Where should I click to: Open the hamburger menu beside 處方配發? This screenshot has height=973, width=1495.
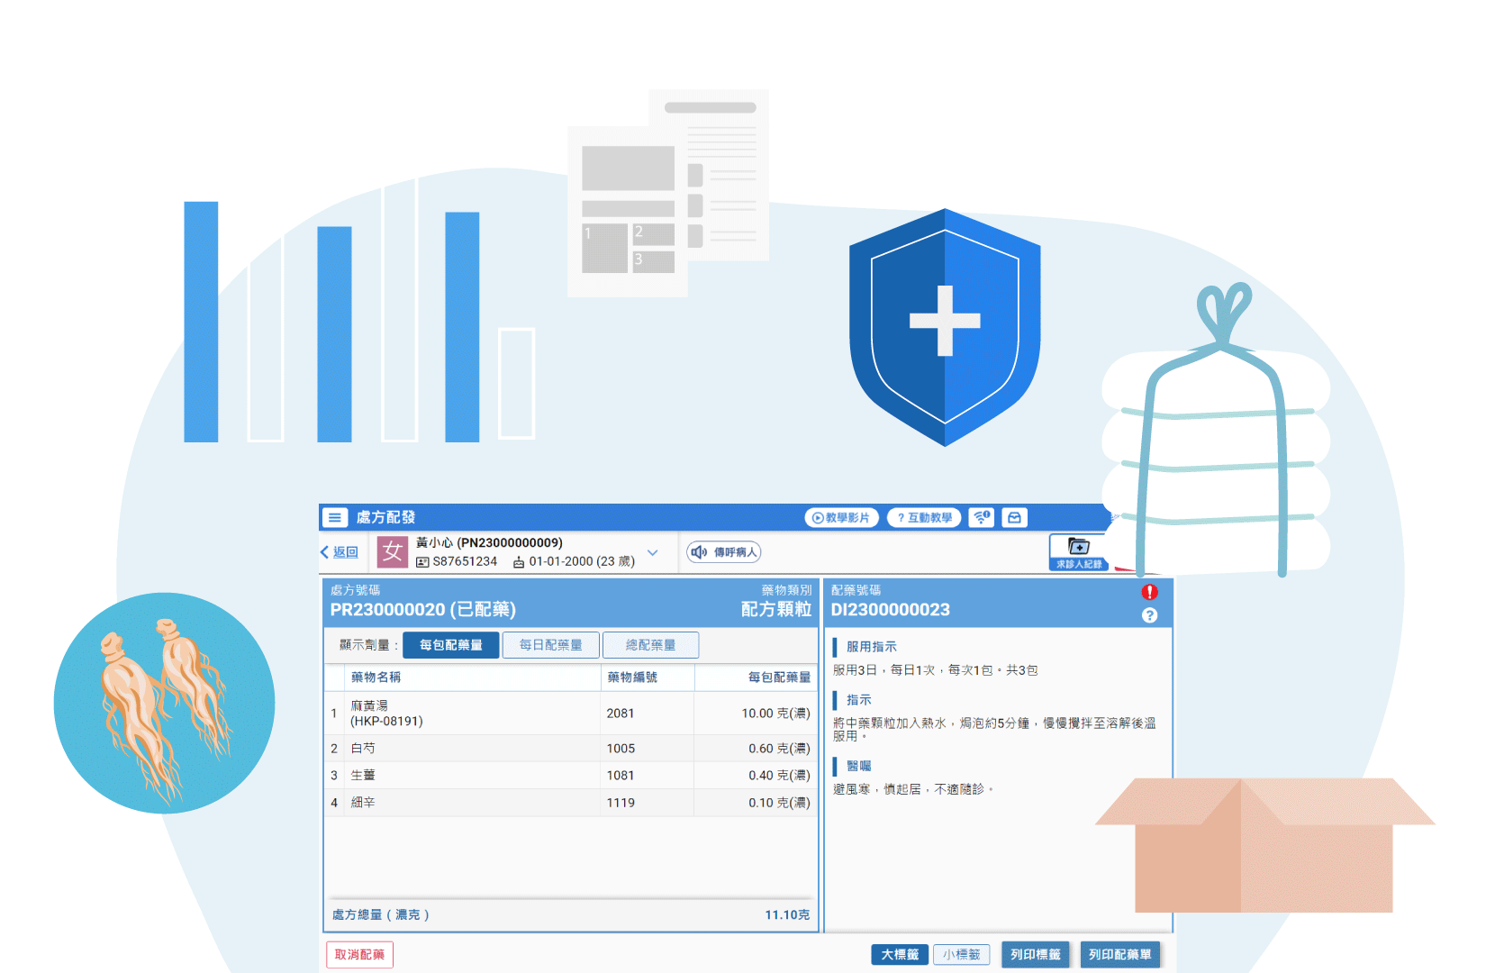click(x=334, y=517)
